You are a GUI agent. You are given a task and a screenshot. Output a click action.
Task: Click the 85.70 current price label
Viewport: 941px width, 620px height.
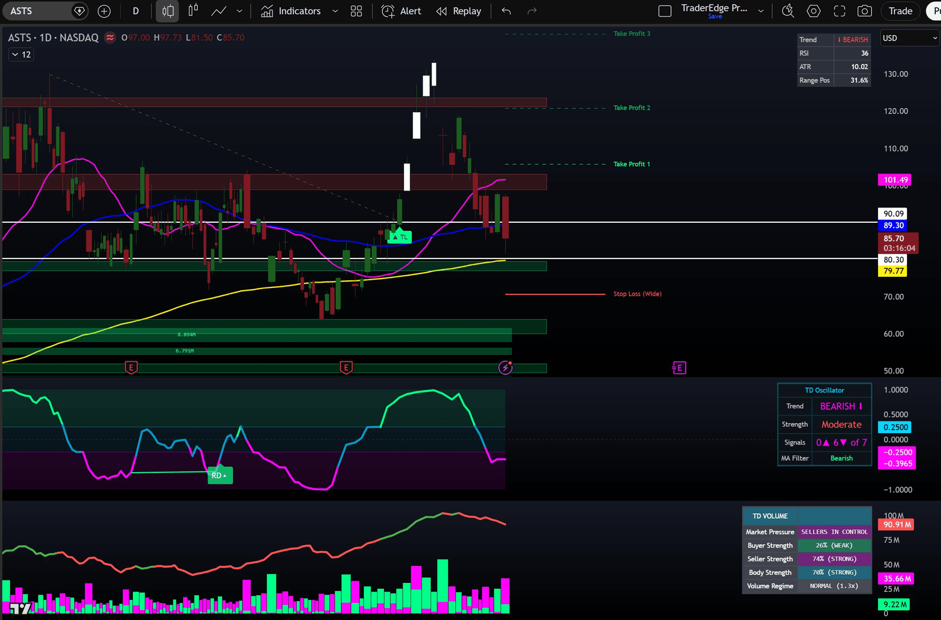(x=897, y=243)
